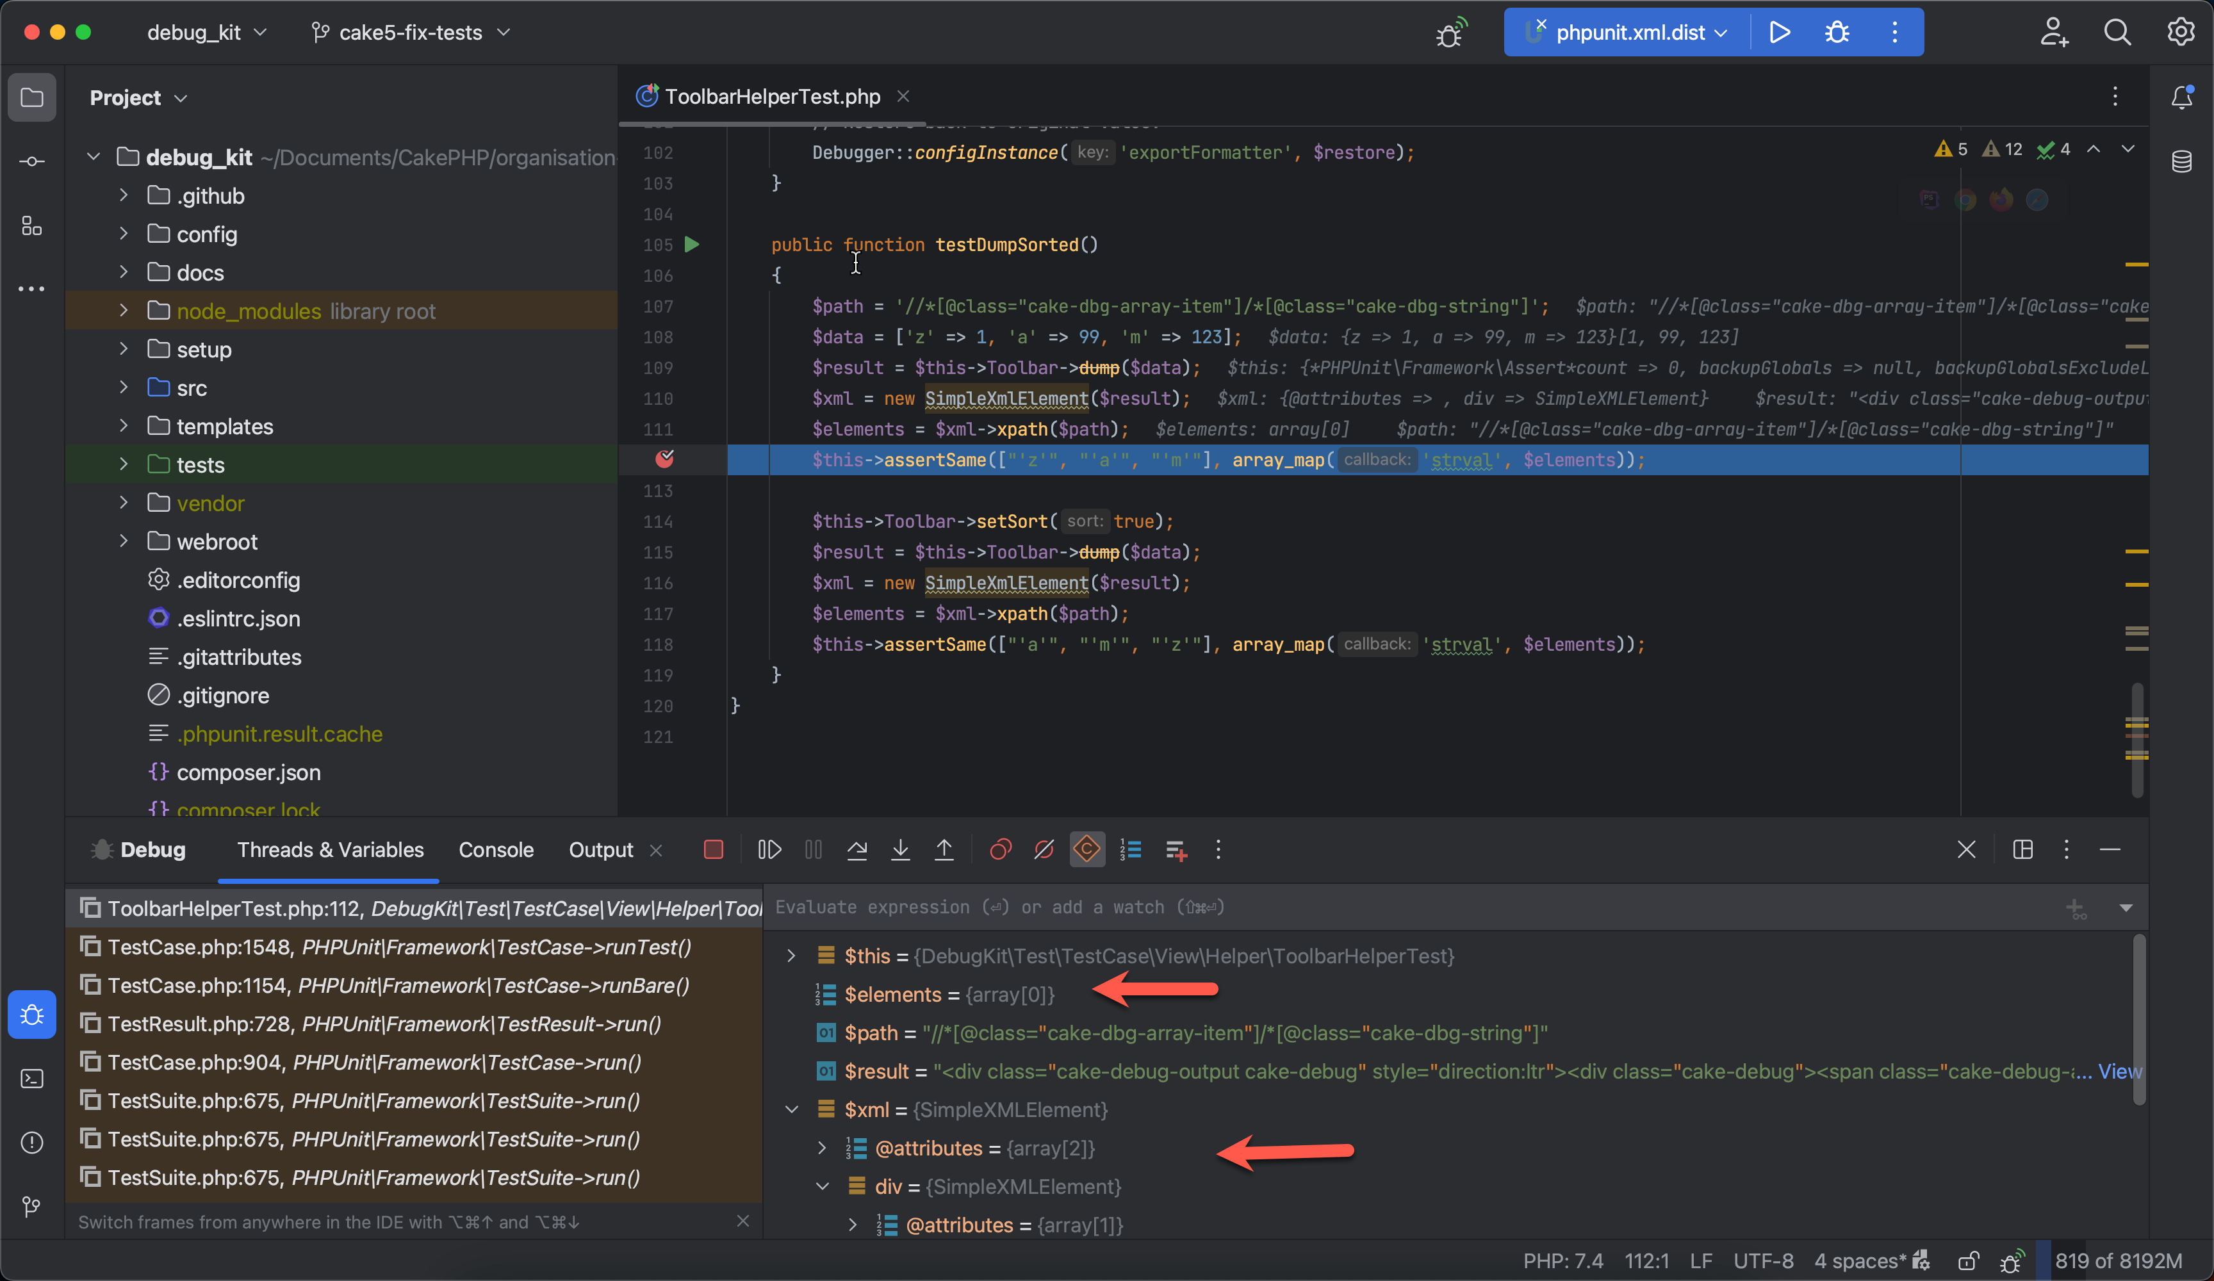2214x1281 pixels.
Task: Click the Evaluate expression input field
Action: pos(1318,907)
